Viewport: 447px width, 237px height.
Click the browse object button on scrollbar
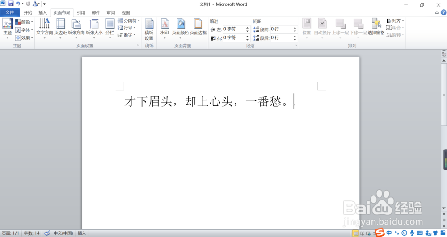pyautogui.click(x=443, y=220)
